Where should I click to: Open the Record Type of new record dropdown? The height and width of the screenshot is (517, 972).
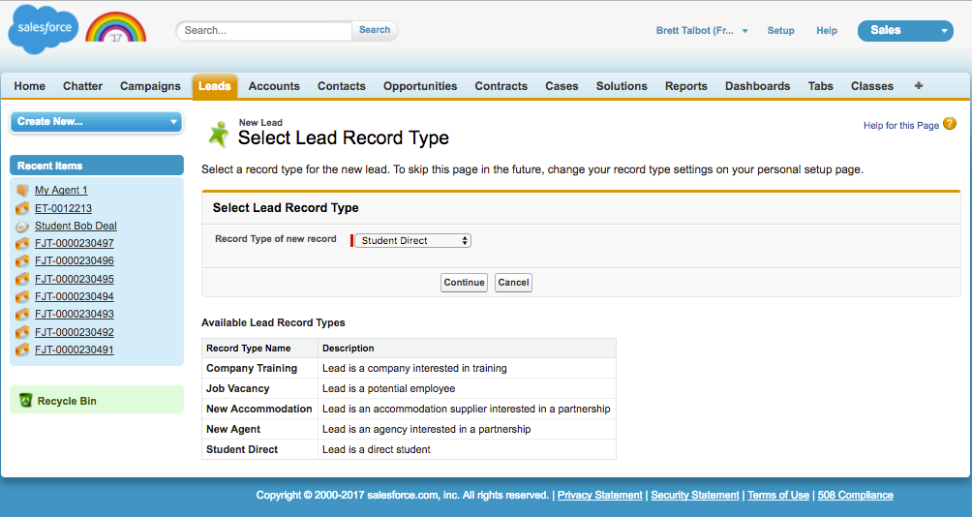412,240
